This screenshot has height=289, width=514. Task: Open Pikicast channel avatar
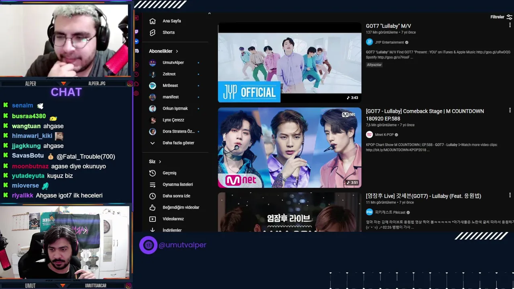click(x=369, y=212)
